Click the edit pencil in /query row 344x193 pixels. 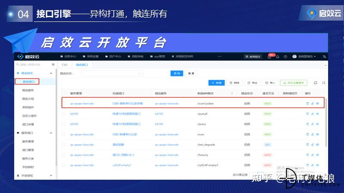(313, 124)
